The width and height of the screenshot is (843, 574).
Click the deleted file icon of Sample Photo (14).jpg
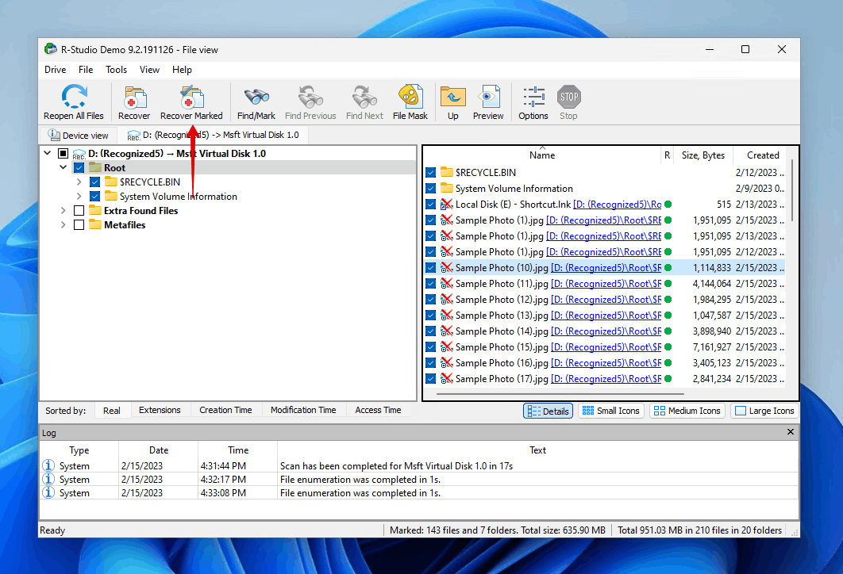(446, 331)
